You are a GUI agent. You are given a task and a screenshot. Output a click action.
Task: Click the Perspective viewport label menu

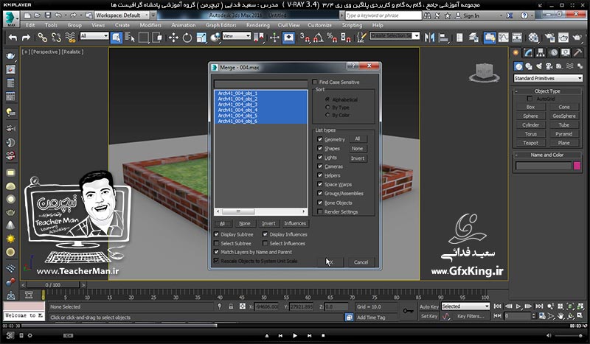tap(45, 52)
